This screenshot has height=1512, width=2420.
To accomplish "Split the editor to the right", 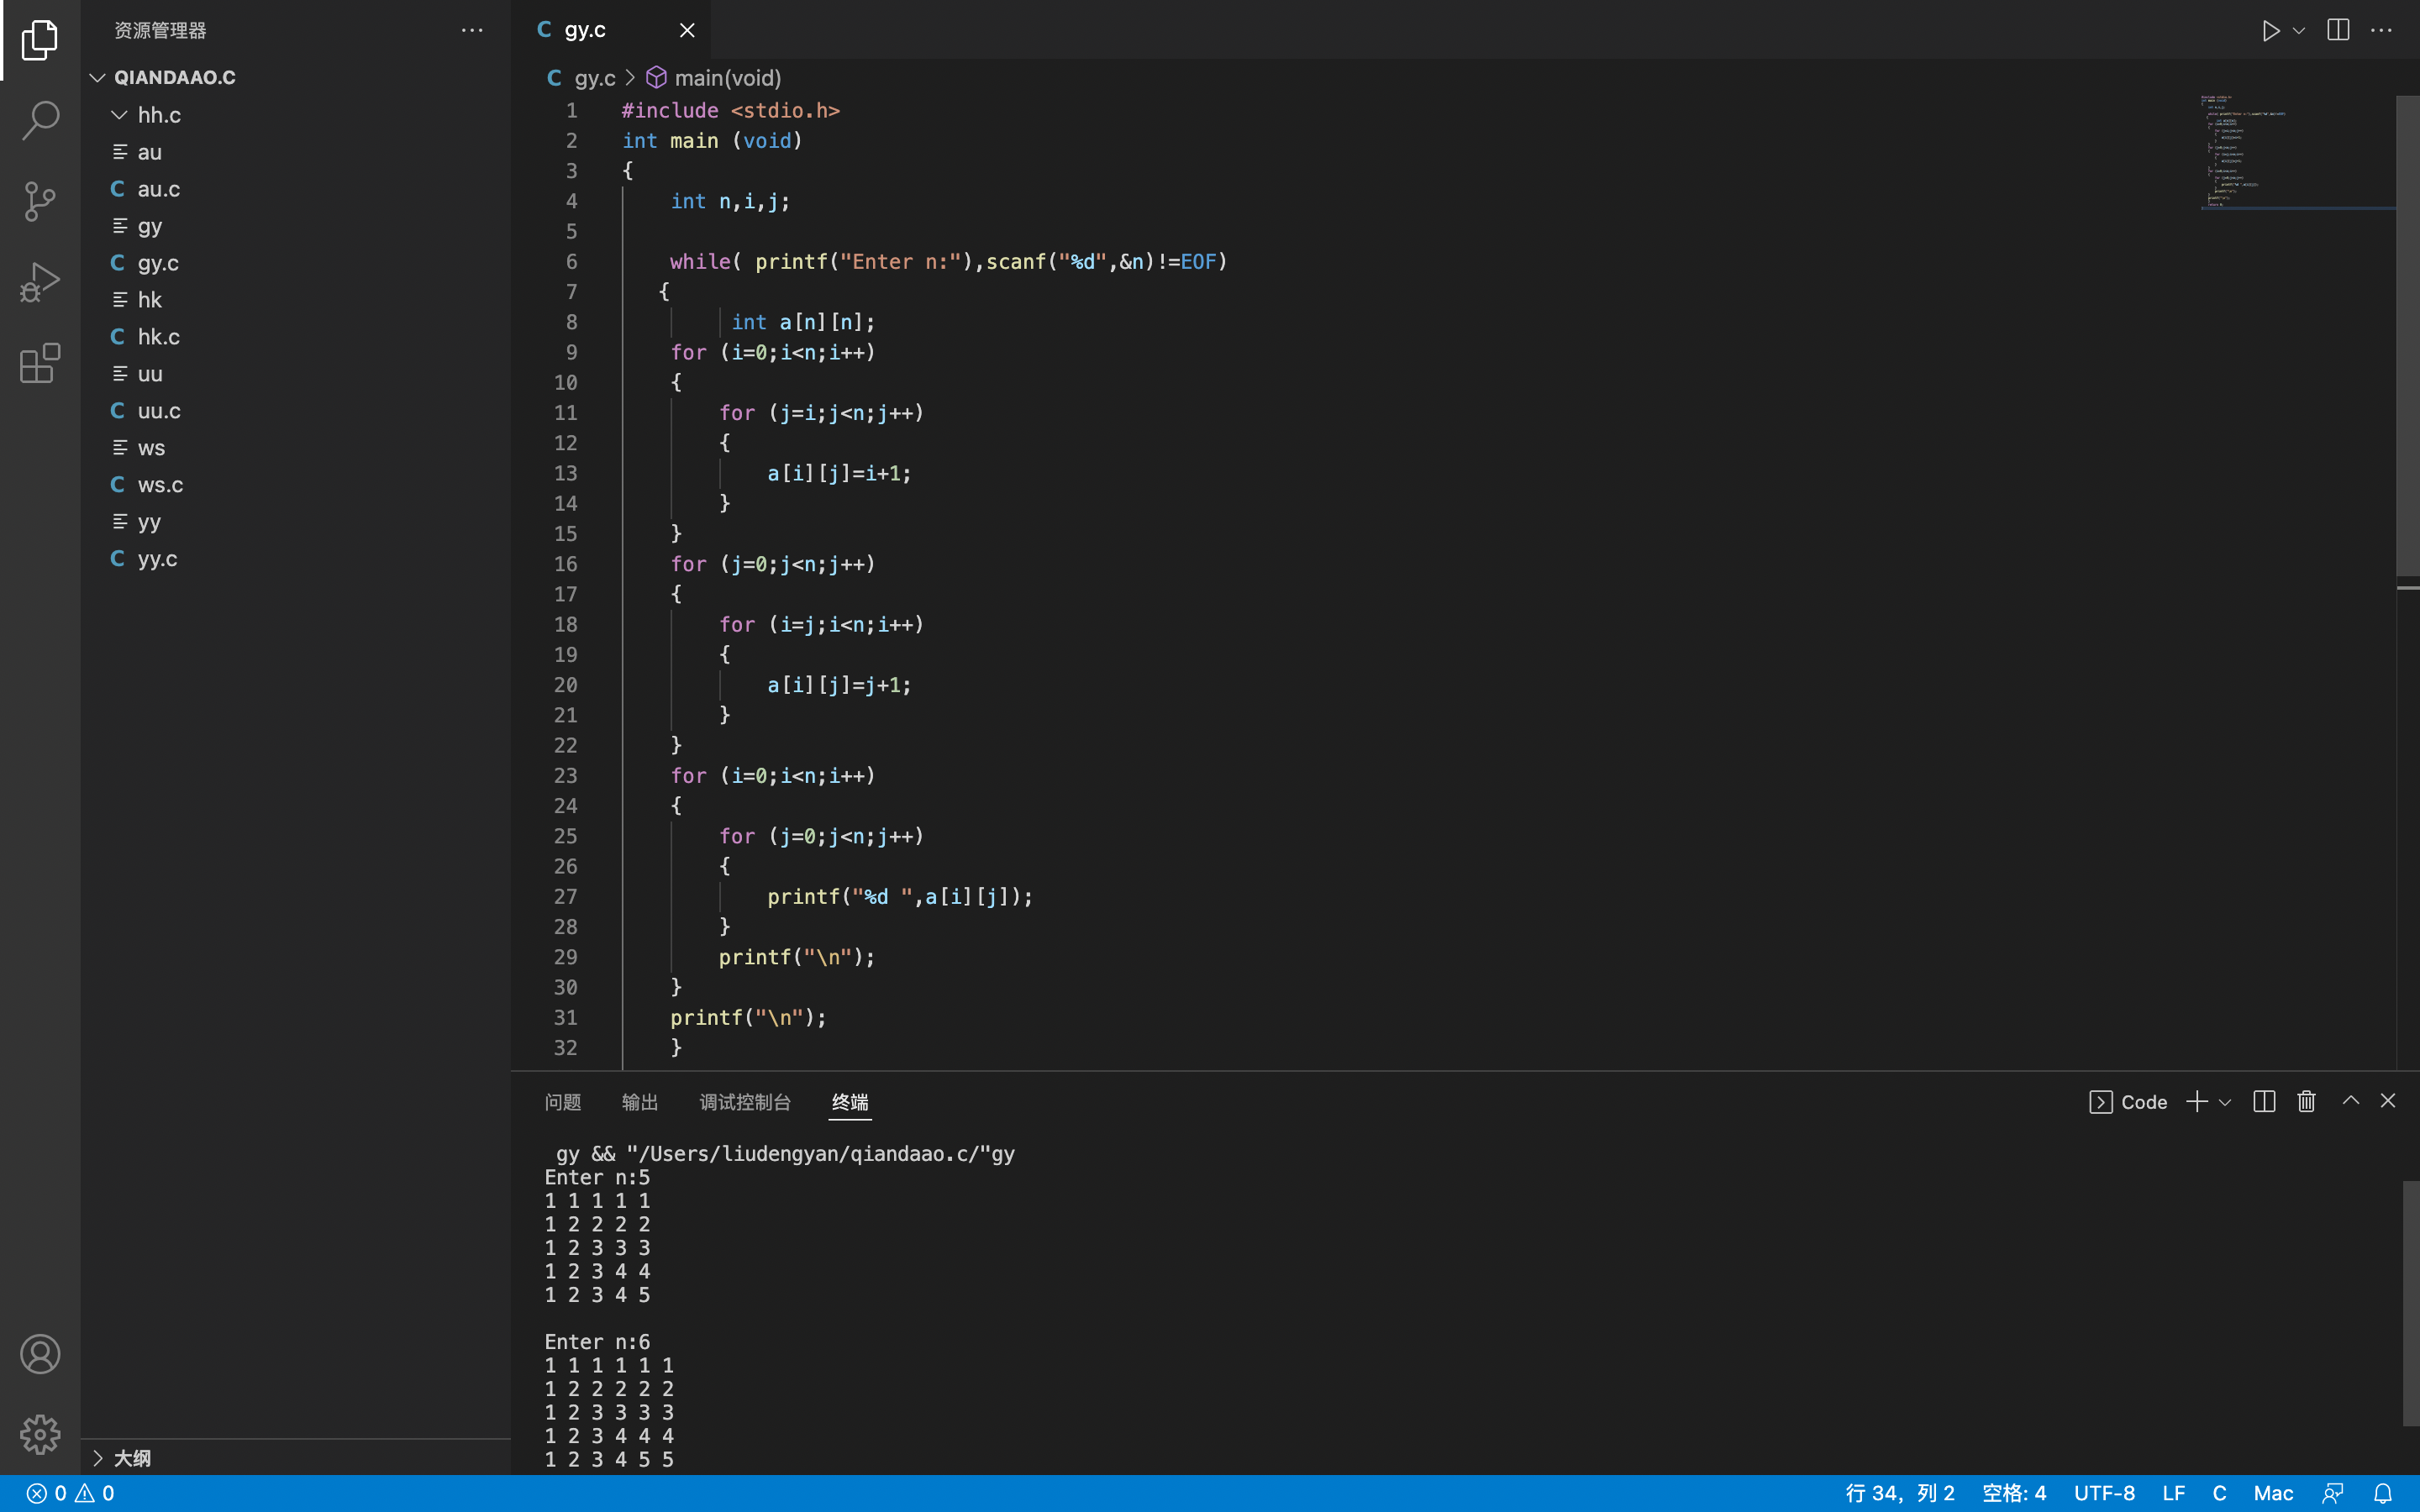I will (x=2338, y=30).
